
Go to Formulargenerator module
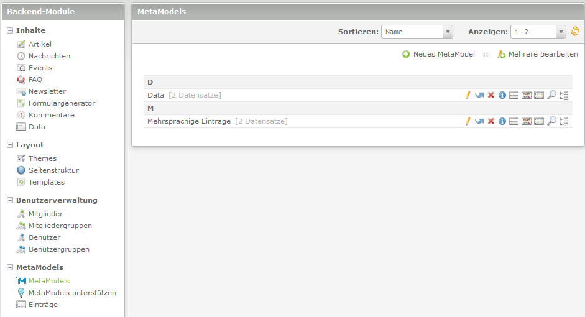[62, 103]
